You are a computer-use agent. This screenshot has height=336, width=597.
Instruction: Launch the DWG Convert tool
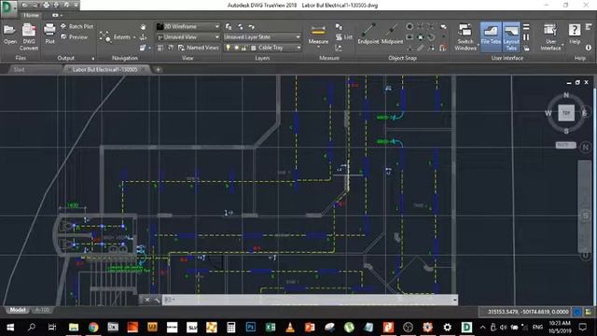coord(29,37)
